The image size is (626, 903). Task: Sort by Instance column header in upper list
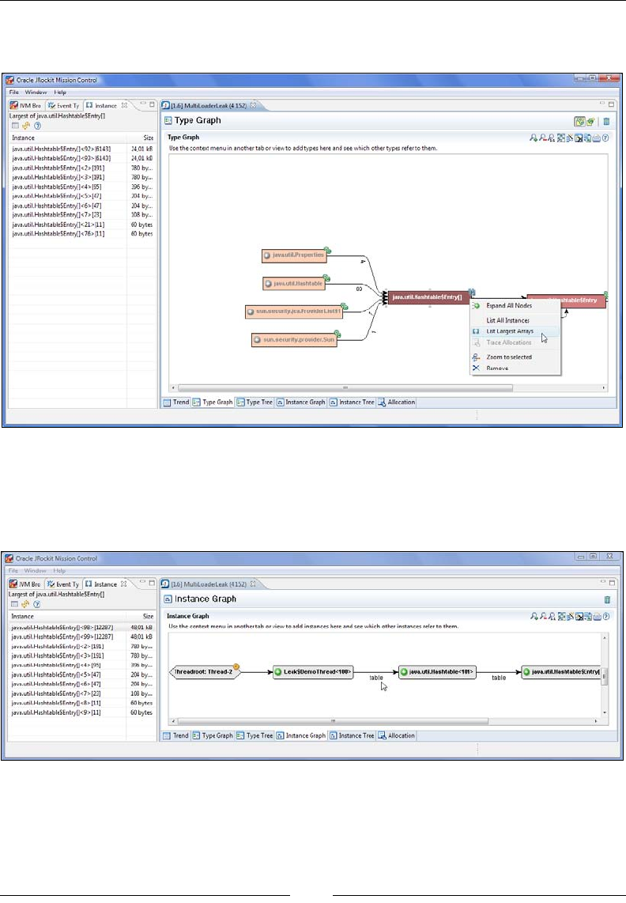(x=68, y=138)
